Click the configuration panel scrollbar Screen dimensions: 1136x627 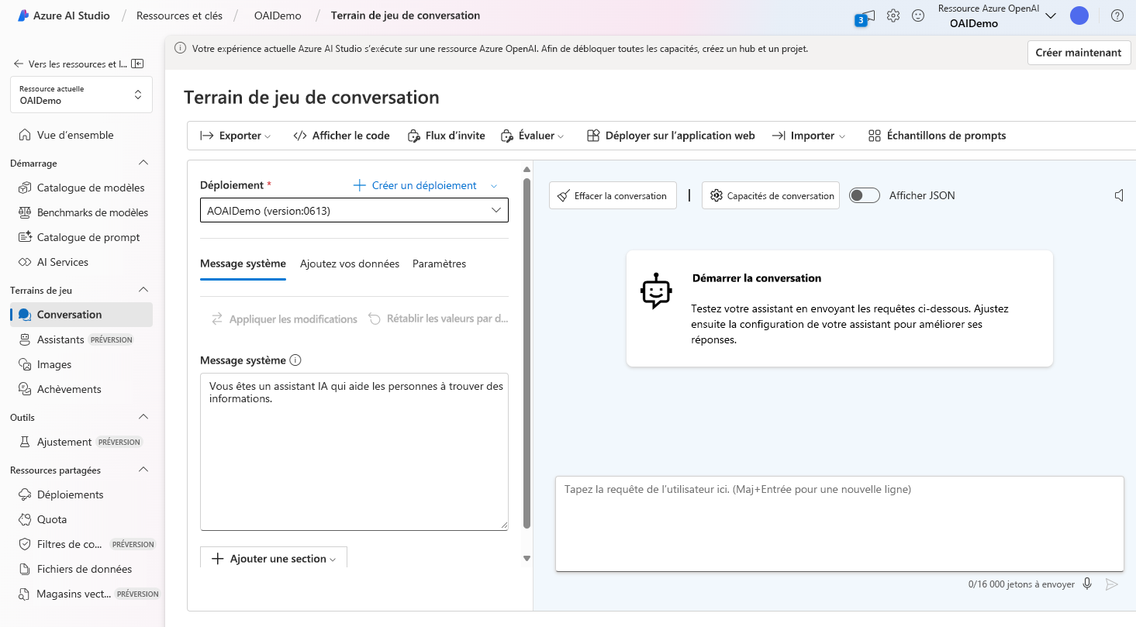(x=527, y=353)
